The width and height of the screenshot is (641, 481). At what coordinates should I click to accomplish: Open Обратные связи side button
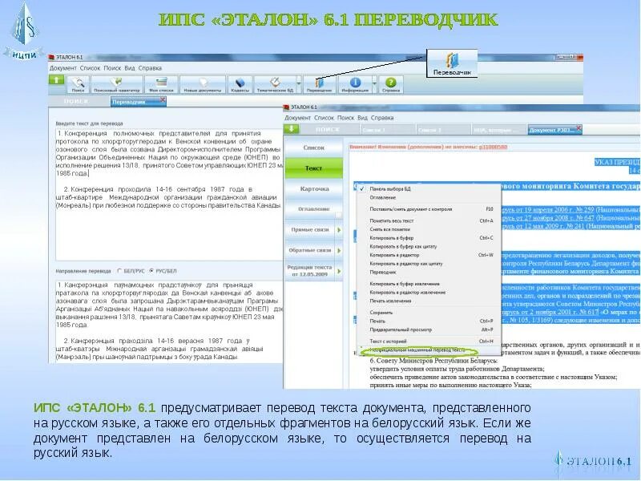[310, 250]
